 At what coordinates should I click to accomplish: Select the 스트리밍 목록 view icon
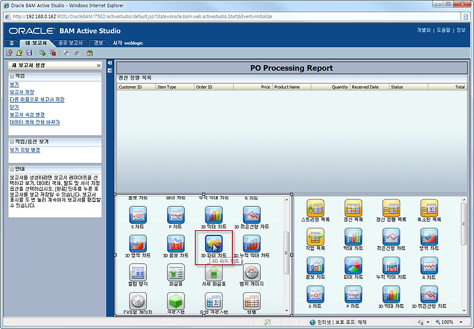coord(315,208)
